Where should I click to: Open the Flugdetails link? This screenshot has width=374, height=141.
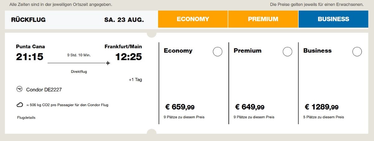point(26,118)
